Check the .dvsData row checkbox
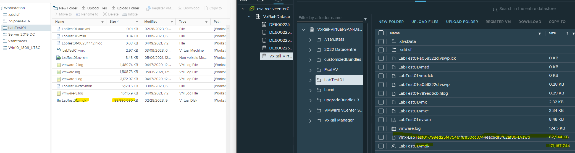The image size is (575, 153). (381, 41)
